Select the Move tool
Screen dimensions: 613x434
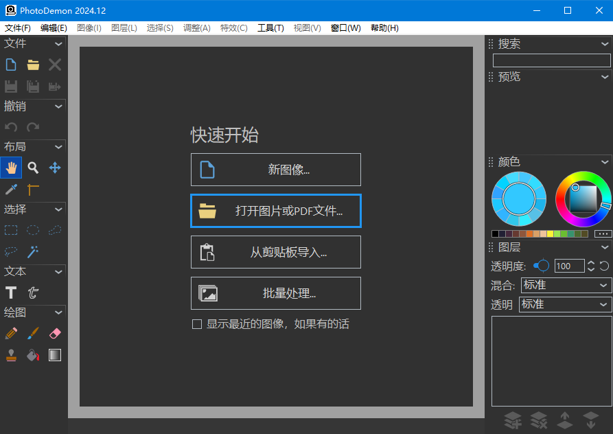54,167
